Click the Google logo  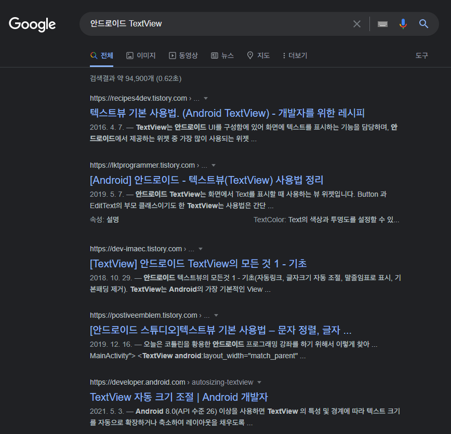(x=32, y=24)
